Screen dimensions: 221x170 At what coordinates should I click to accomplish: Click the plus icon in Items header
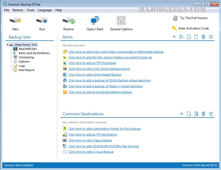[x=174, y=37]
